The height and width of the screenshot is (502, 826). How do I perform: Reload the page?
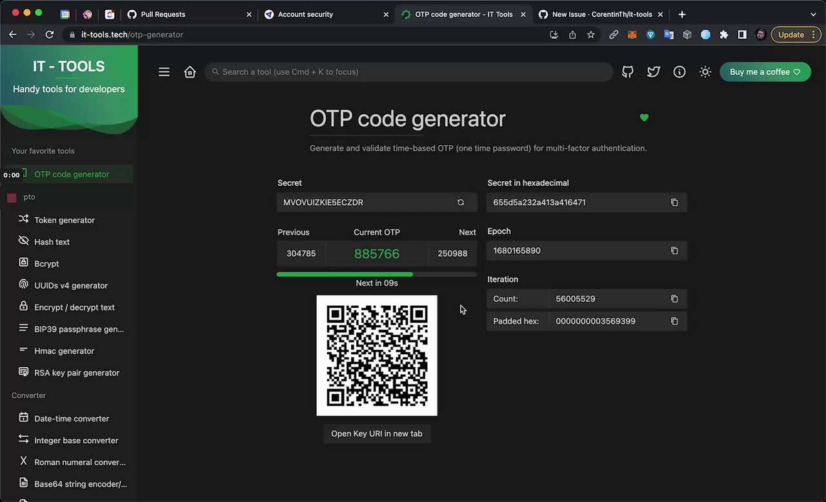pos(50,35)
